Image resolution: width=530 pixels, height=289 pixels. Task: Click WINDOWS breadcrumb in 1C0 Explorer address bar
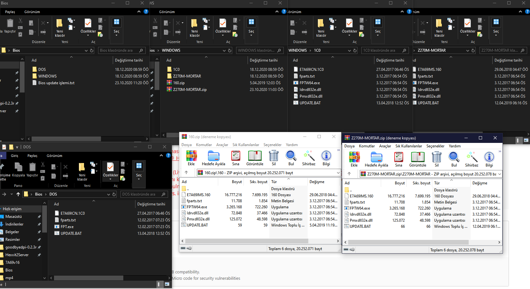click(x=297, y=50)
